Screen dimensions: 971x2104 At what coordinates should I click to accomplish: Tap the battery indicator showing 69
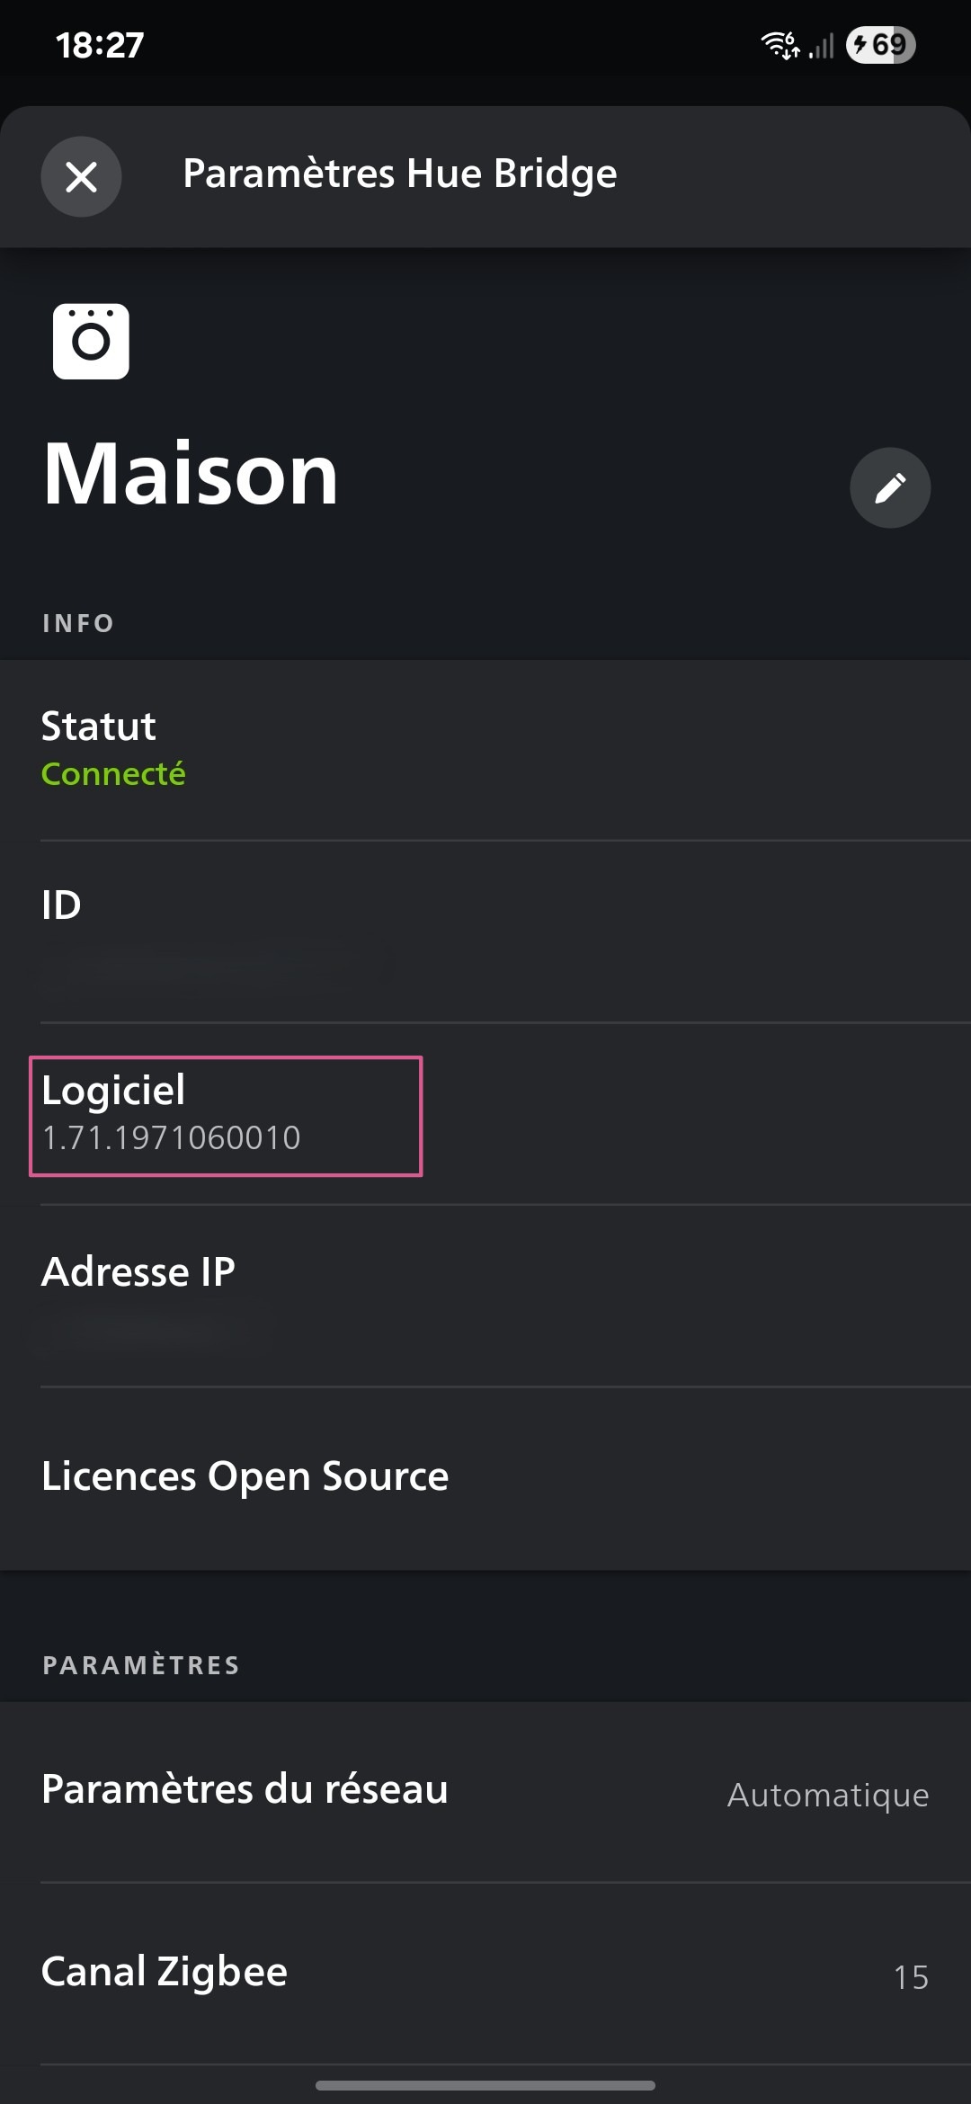tap(880, 45)
